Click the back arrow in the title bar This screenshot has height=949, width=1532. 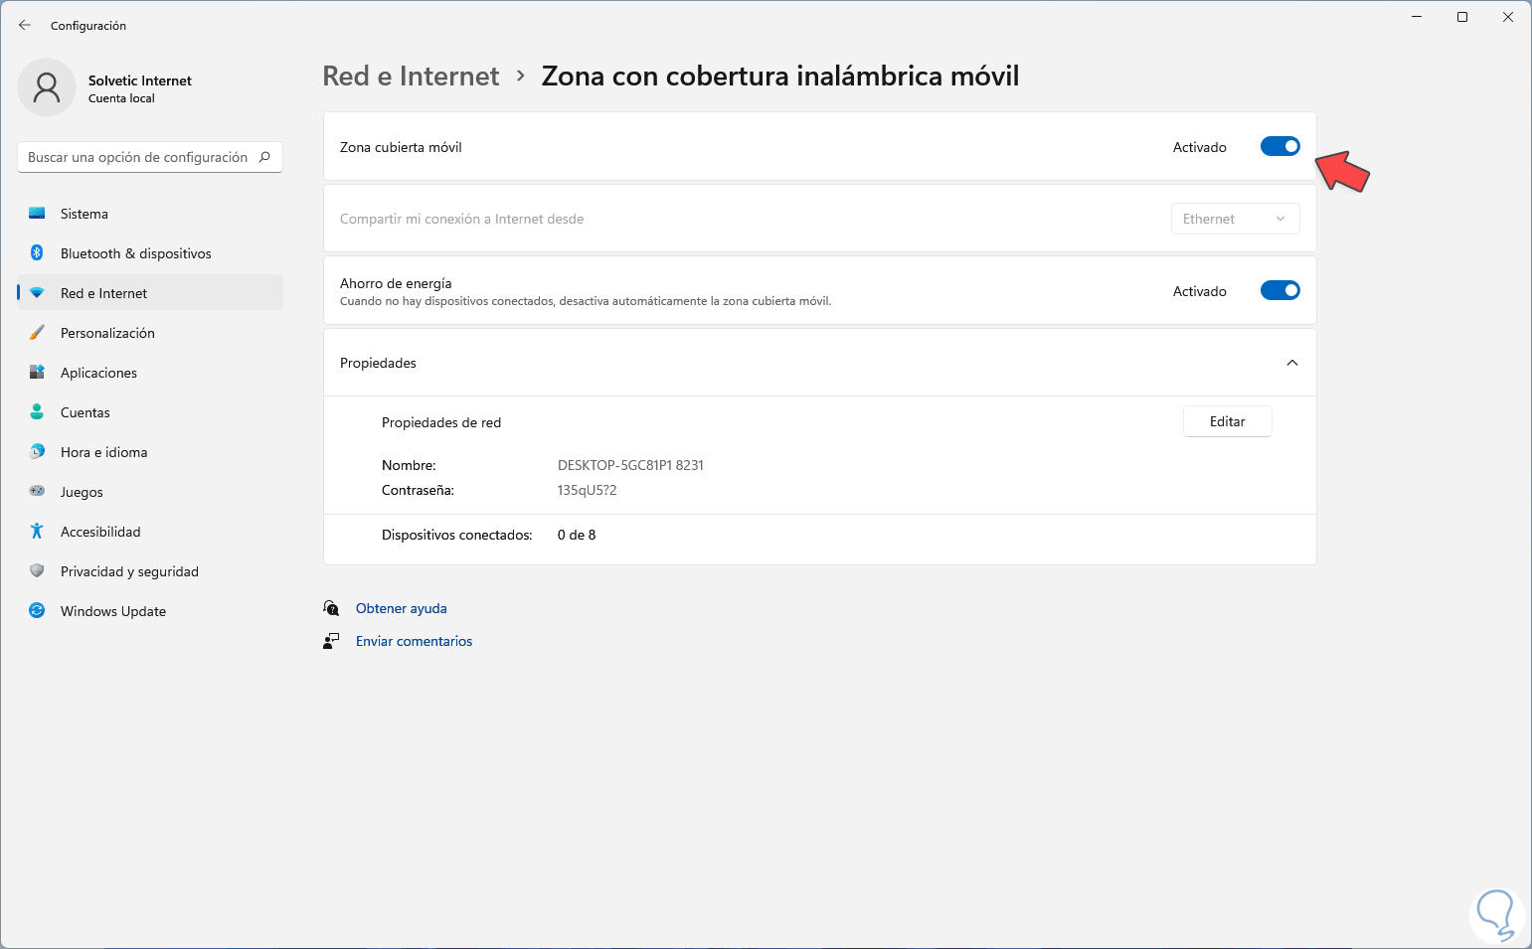[25, 25]
